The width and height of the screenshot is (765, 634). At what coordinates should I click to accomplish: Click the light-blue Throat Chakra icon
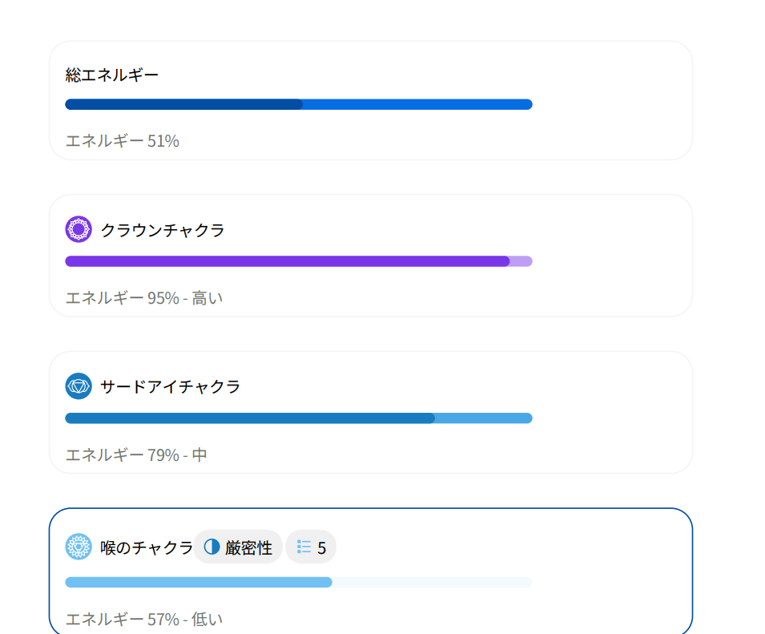[x=79, y=547]
